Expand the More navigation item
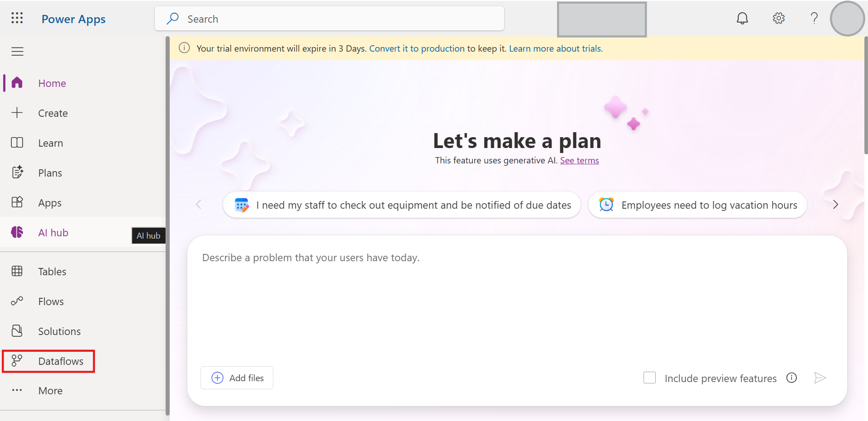Image resolution: width=868 pixels, height=421 pixels. coord(50,391)
